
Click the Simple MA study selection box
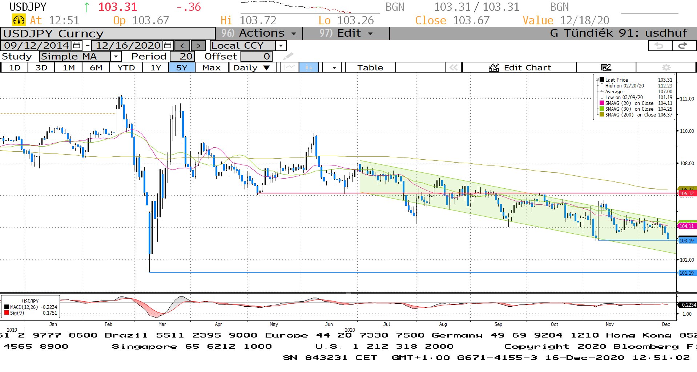(x=75, y=57)
